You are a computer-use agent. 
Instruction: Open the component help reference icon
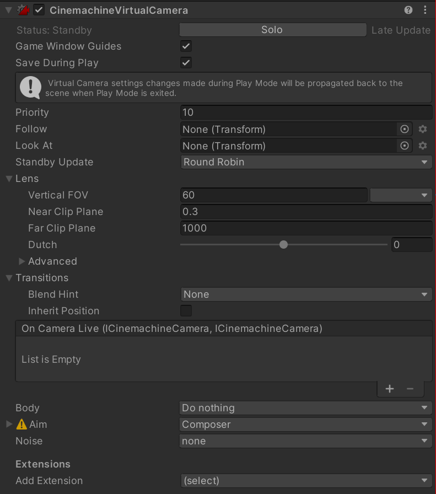[x=408, y=10]
